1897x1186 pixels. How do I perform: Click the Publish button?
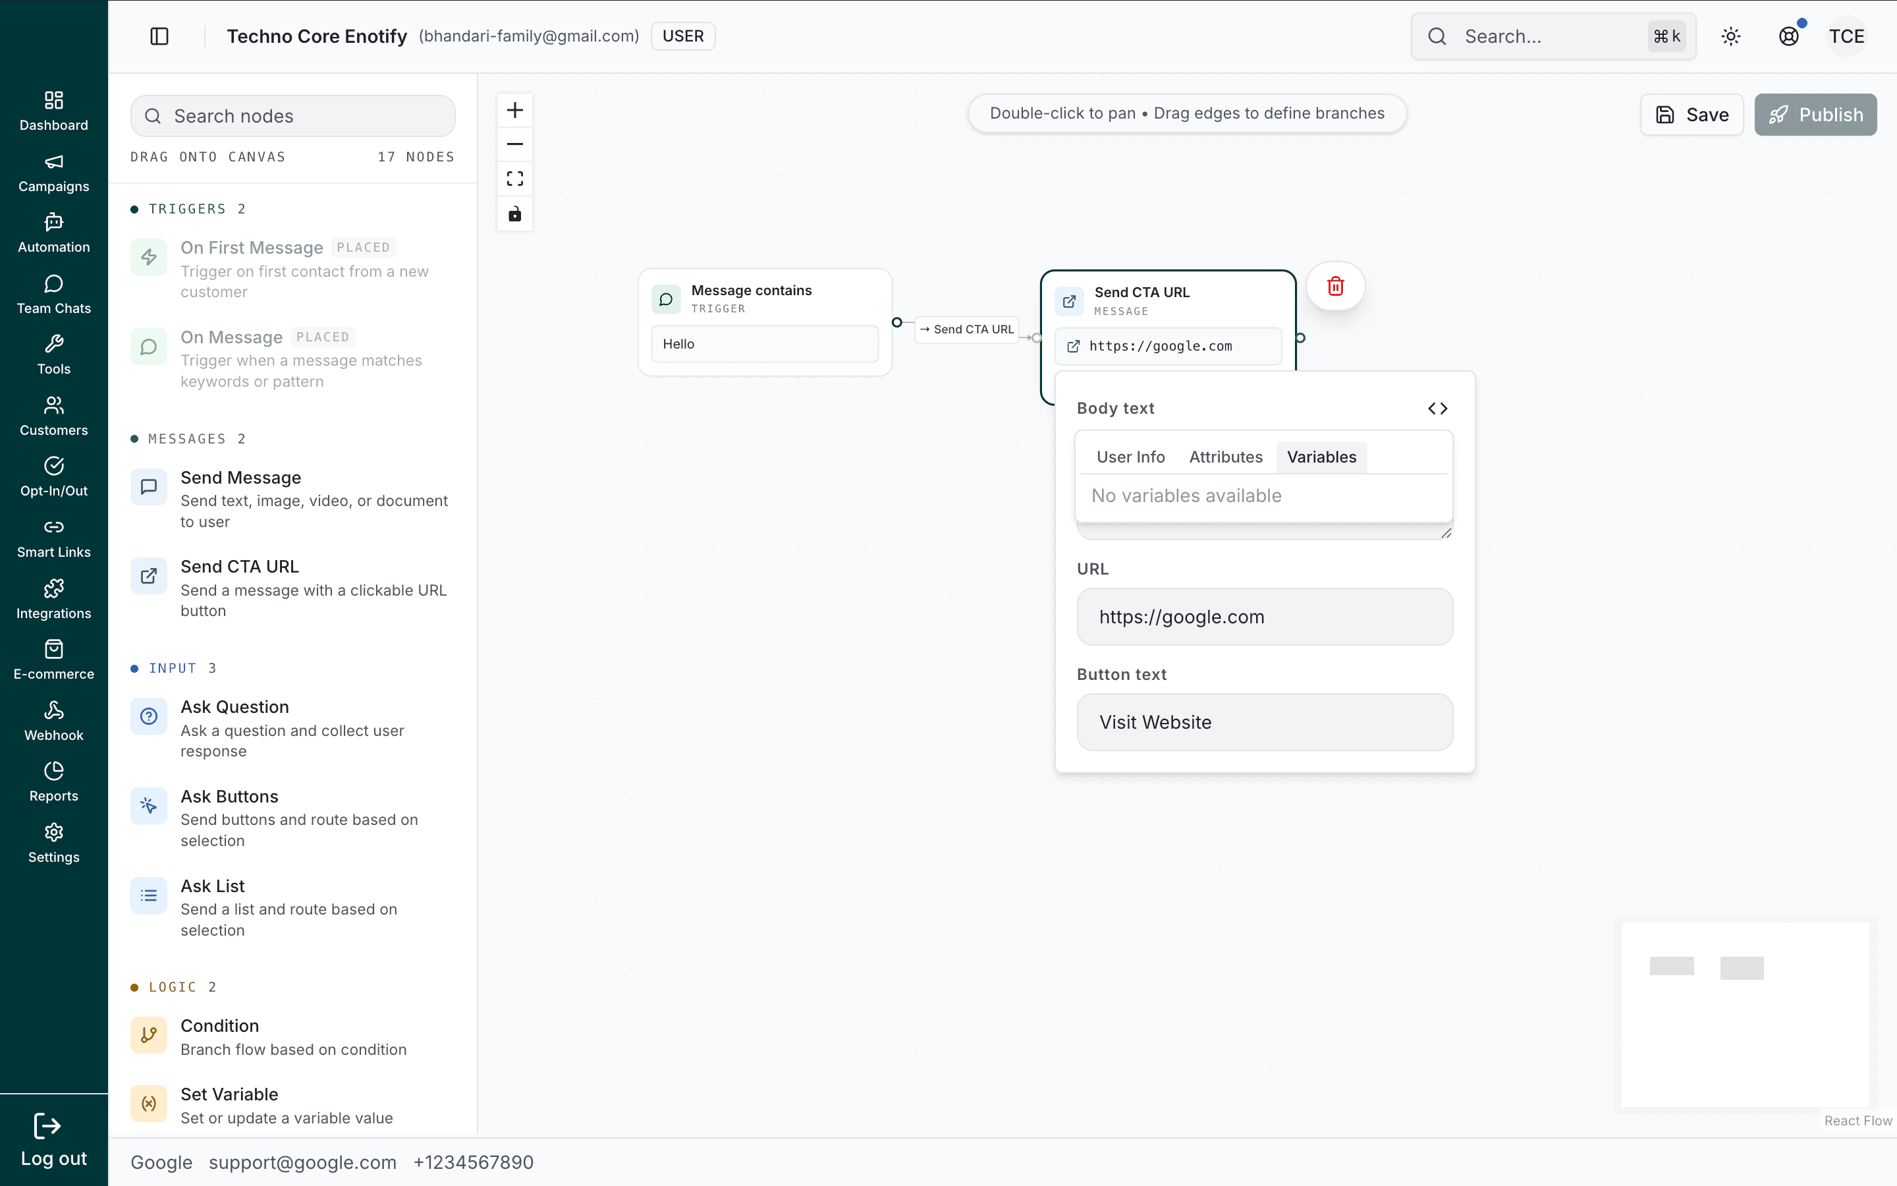click(x=1815, y=115)
